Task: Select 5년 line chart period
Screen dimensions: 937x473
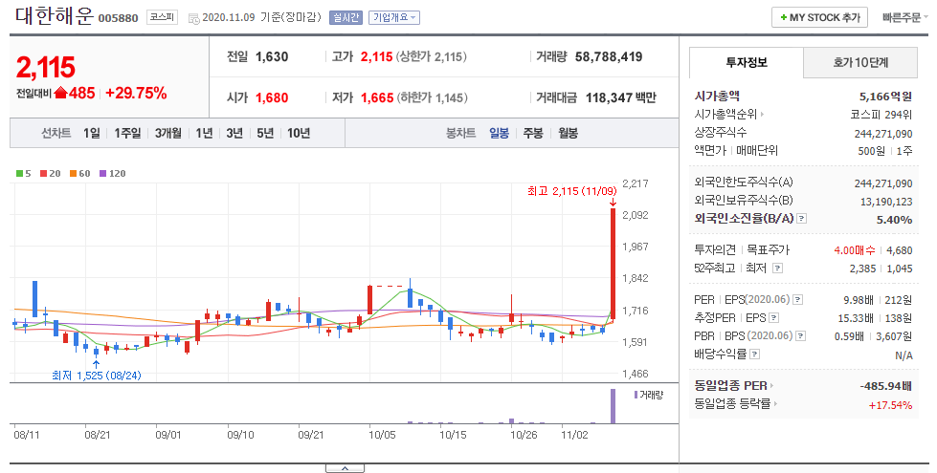Action: pyautogui.click(x=265, y=133)
